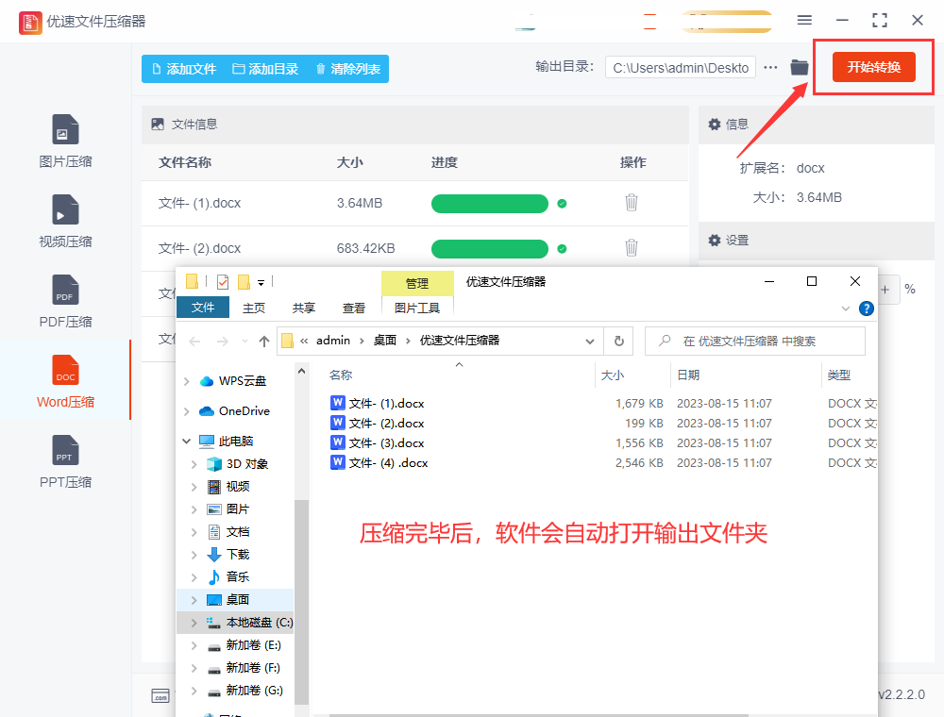The image size is (944, 717).
Task: Click admin in the address breadcrumb
Action: (x=333, y=341)
